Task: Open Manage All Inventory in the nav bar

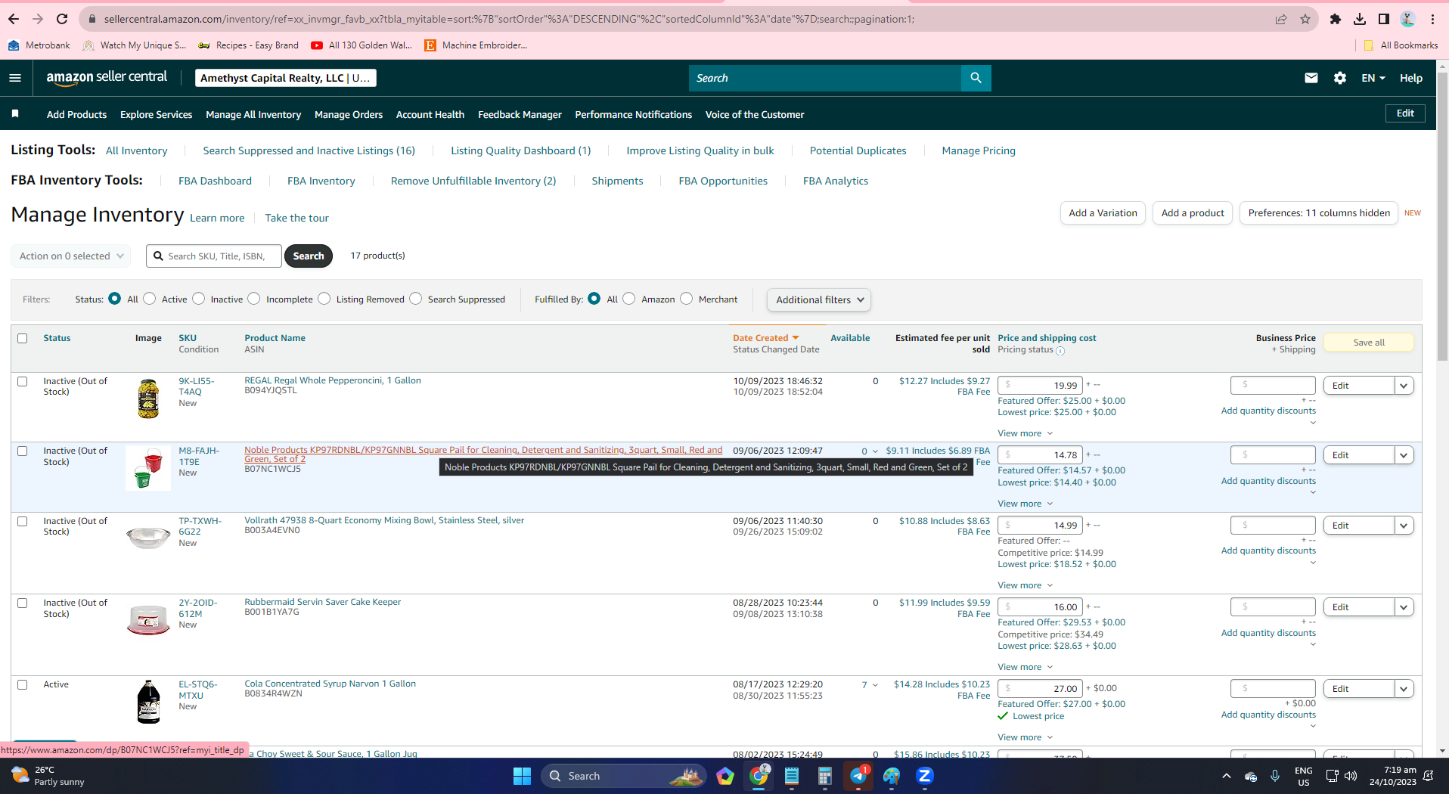Action: click(x=253, y=114)
